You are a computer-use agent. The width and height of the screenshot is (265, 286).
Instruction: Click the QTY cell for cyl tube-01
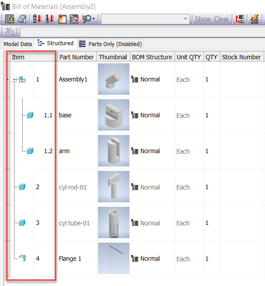coord(212,223)
